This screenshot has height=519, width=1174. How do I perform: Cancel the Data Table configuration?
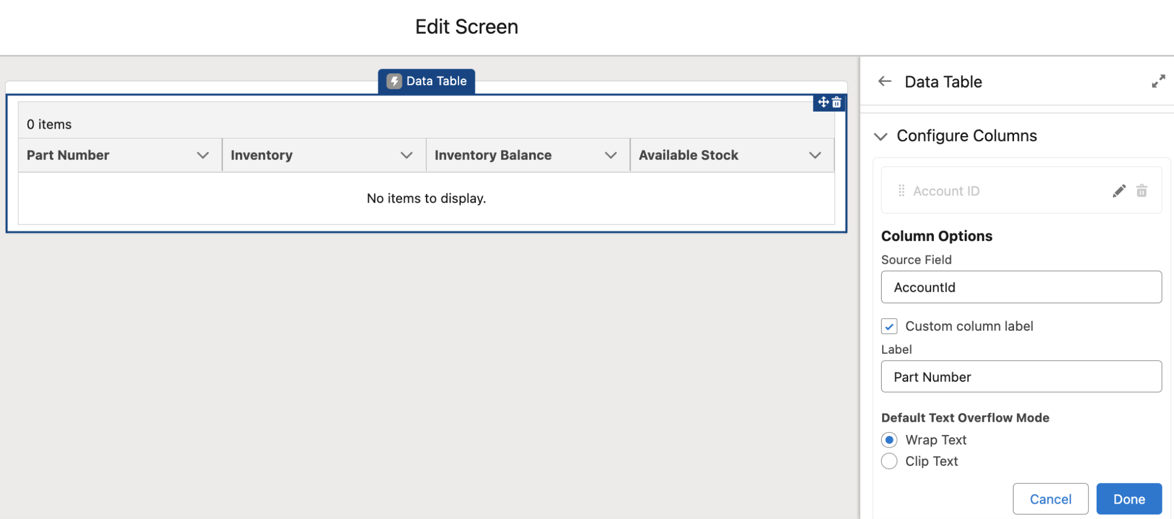(1050, 498)
